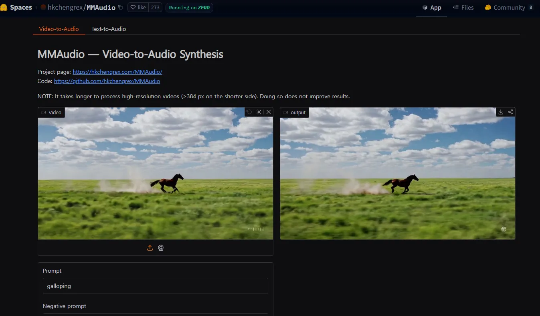Click the Prompt field containing galloping
Screen dimensions: 540x316
point(155,286)
